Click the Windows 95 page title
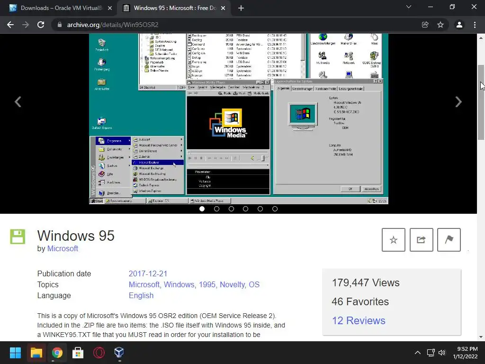Image resolution: width=485 pixels, height=364 pixels. tap(76, 236)
